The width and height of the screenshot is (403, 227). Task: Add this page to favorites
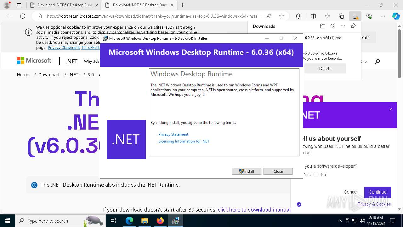tap(281, 16)
